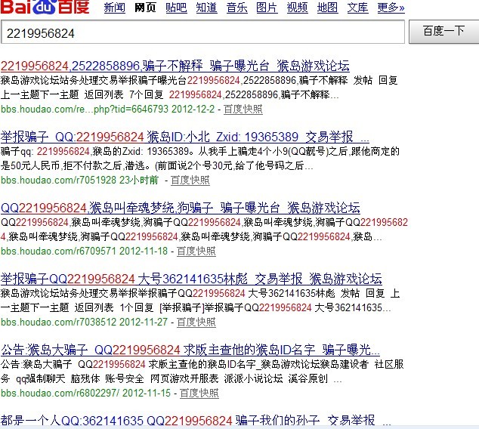Click URL text bbs.houdao.com/re...php?tid=6646793

85,110
